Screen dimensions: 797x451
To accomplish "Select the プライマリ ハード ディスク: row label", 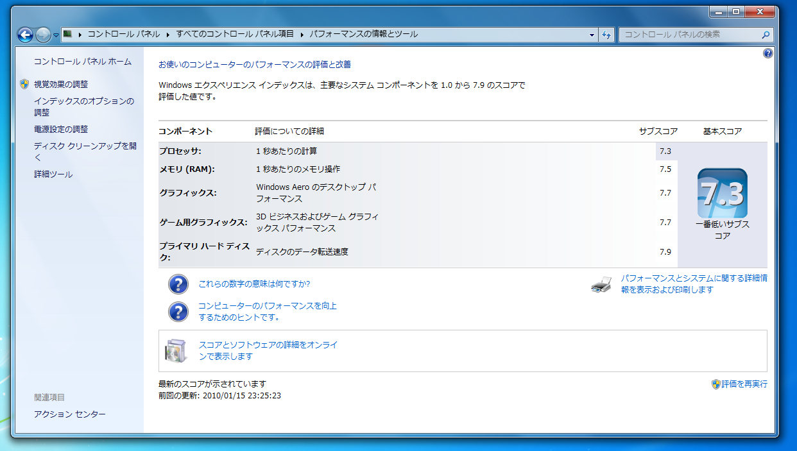I will 205,251.
